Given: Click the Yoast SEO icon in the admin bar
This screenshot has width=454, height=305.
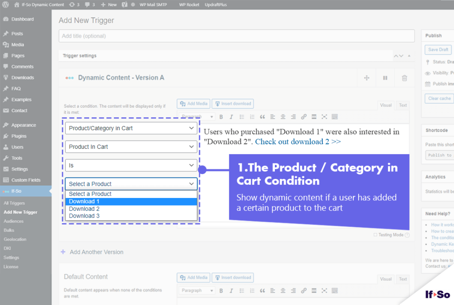Looking at the screenshot, I should click(125, 4).
